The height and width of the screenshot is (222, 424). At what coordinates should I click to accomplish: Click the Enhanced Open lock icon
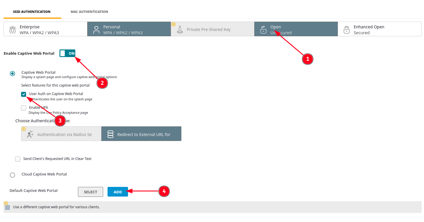point(347,30)
